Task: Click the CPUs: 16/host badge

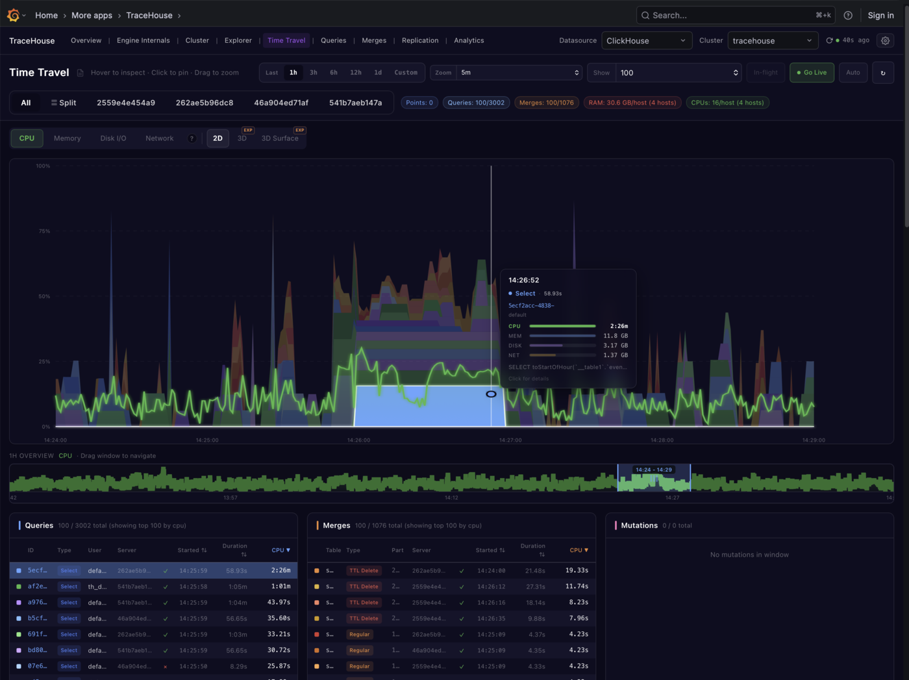Action: [727, 103]
